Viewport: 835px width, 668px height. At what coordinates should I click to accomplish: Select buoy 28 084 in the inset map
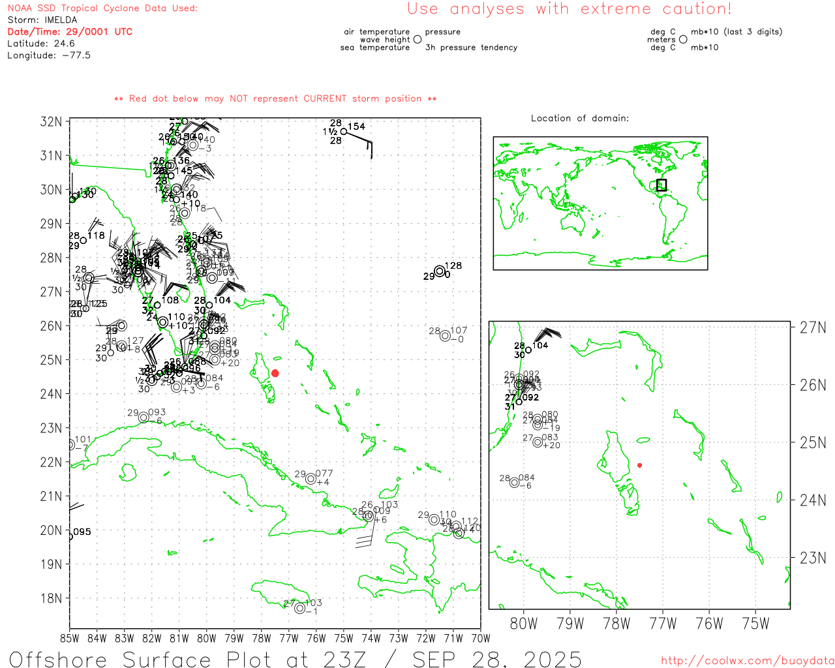(x=515, y=483)
